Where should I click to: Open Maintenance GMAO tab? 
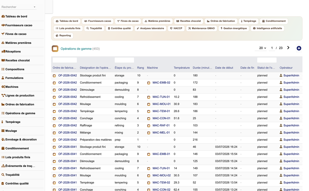pos(201,28)
